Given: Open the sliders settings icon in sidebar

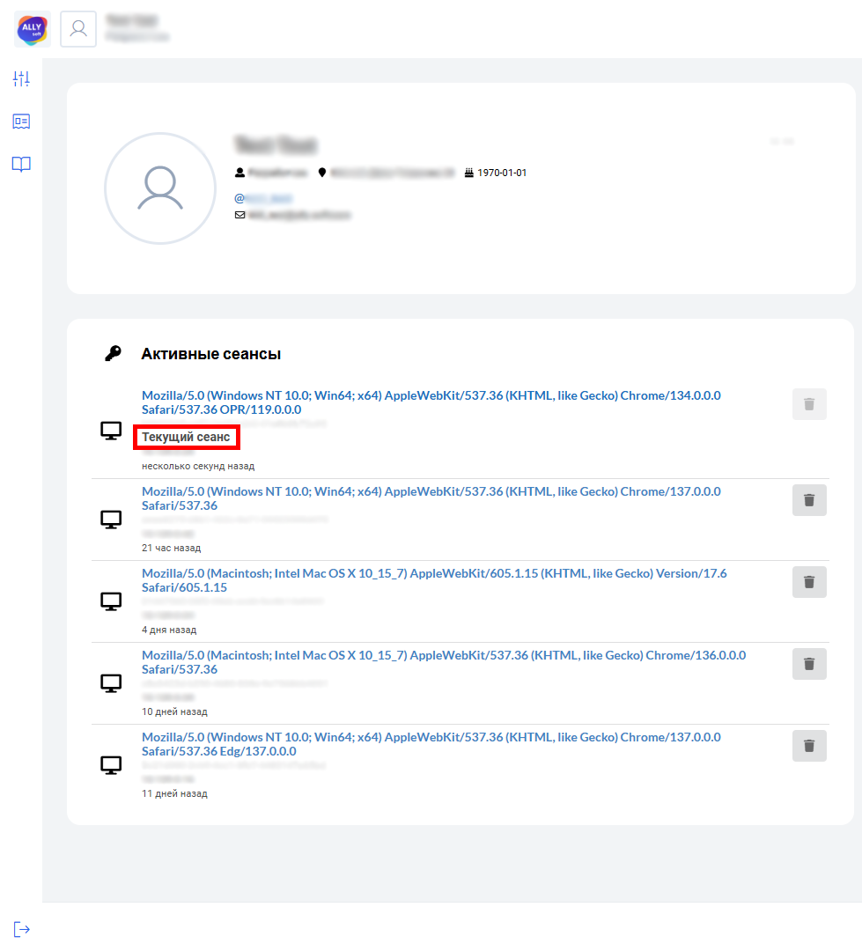Looking at the screenshot, I should [x=21, y=78].
